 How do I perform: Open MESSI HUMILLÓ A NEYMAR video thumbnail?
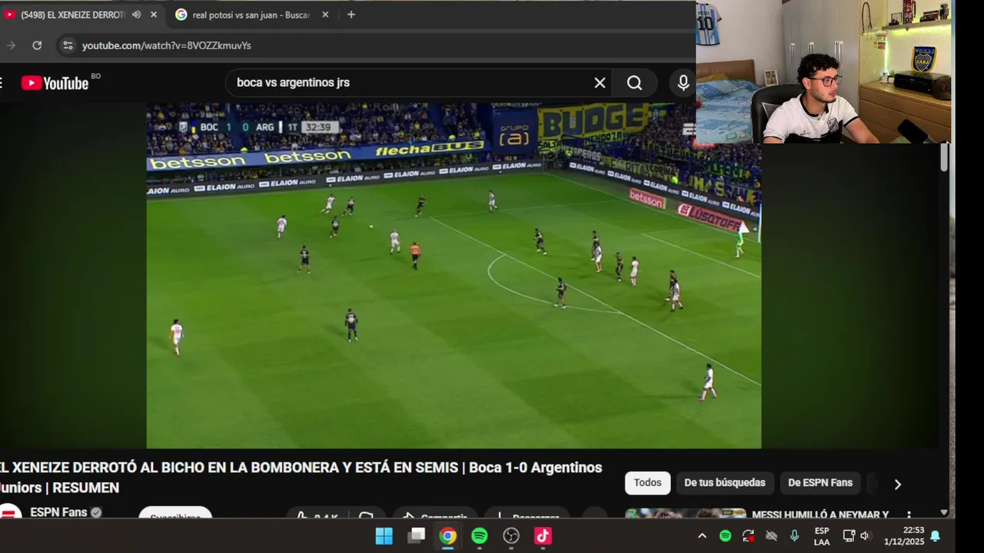click(686, 513)
